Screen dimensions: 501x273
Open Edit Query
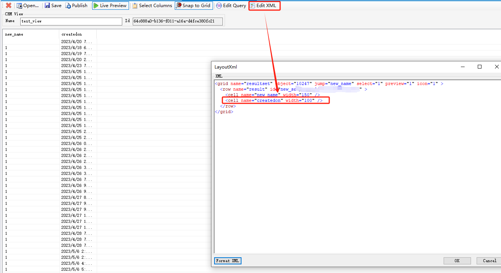pos(231,6)
